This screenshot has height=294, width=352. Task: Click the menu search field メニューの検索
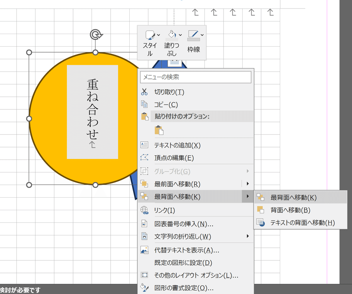196,77
